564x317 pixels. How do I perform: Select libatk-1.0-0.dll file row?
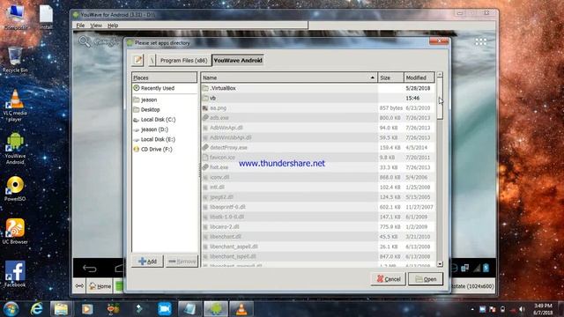tap(318, 217)
